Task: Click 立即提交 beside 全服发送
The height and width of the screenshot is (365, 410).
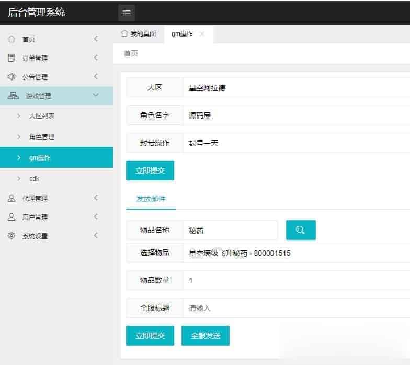Action: pyautogui.click(x=150, y=336)
